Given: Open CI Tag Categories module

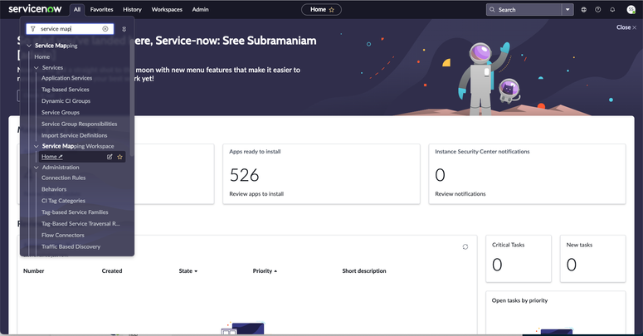Looking at the screenshot, I should click(x=63, y=201).
